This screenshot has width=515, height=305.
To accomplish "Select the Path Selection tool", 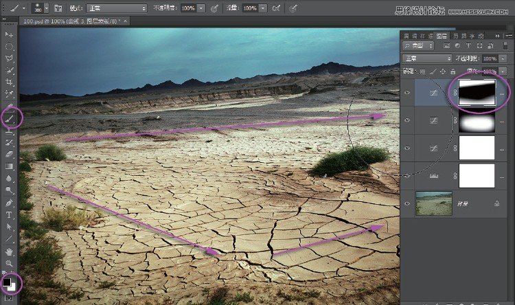I will point(9,227).
